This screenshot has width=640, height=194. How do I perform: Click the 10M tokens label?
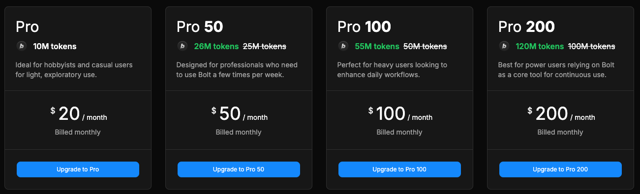[x=55, y=47]
